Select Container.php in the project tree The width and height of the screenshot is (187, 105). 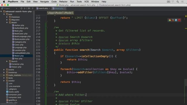pos(18,64)
